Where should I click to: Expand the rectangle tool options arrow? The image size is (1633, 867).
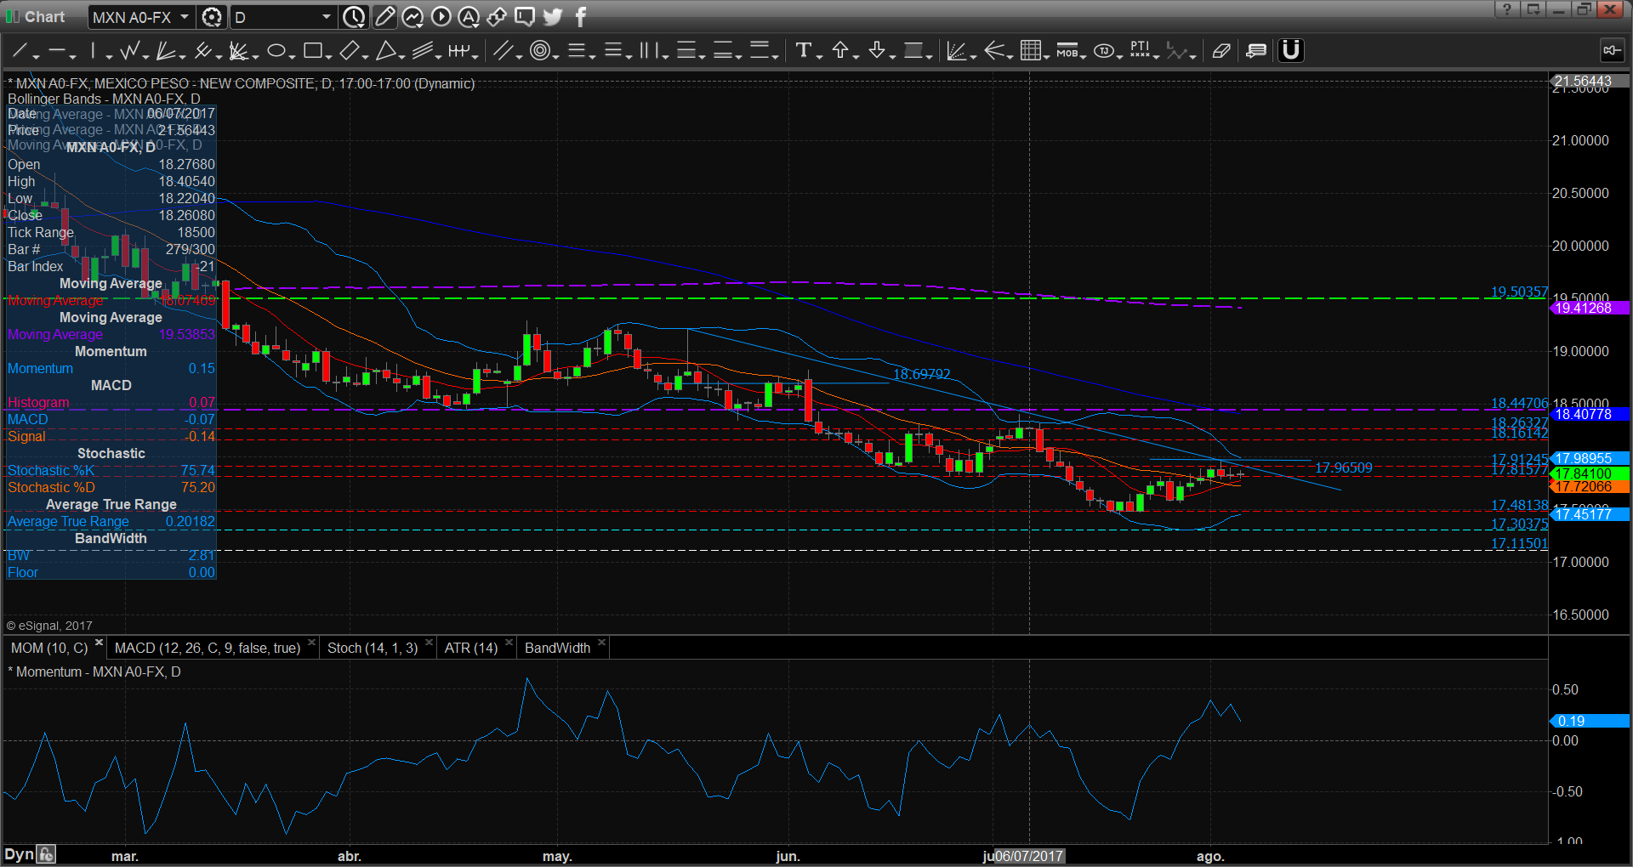328,56
